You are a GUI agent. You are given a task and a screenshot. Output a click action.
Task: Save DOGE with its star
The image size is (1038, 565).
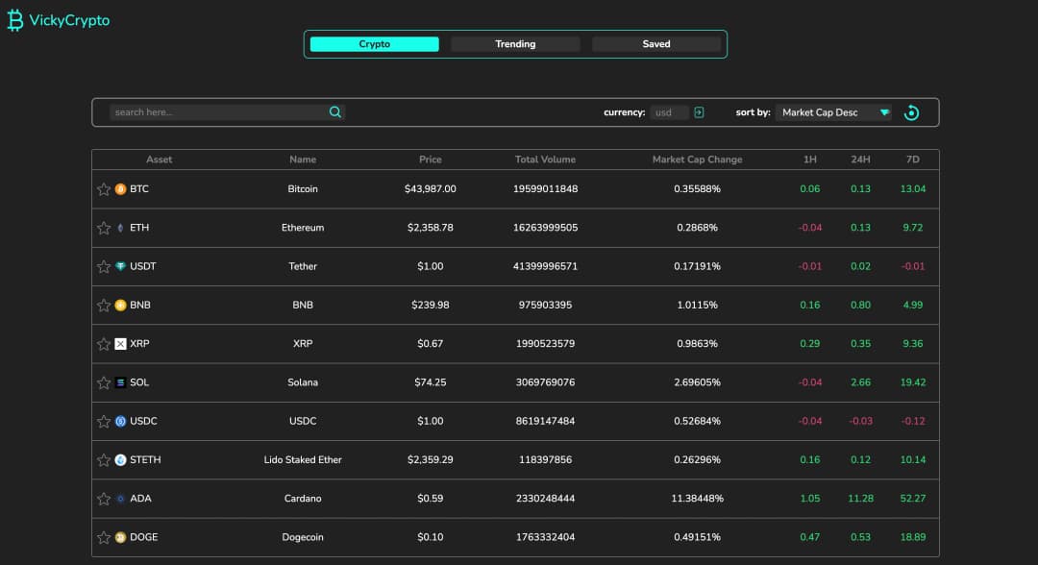[x=104, y=537]
